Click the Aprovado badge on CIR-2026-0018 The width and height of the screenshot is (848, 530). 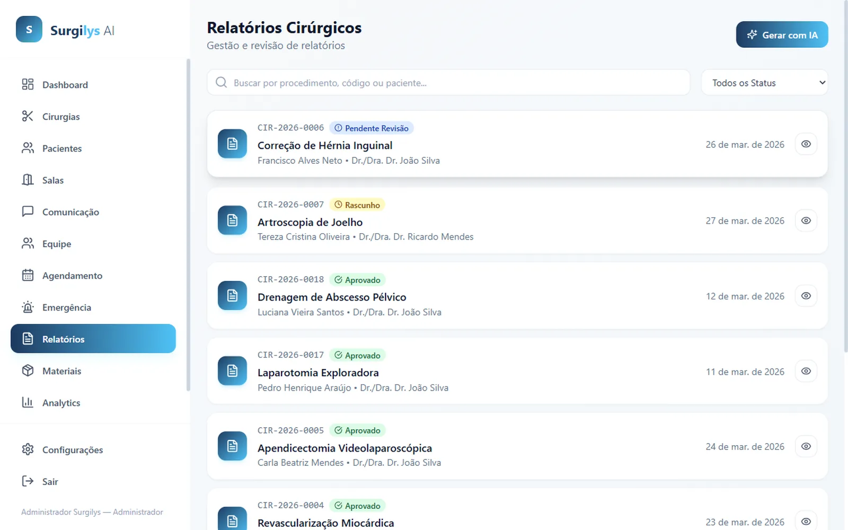pos(357,280)
